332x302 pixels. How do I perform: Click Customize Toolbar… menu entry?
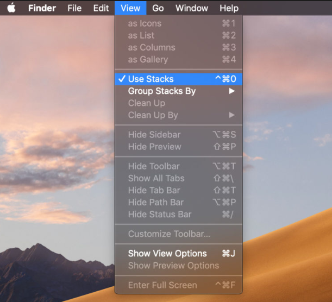(x=169, y=234)
